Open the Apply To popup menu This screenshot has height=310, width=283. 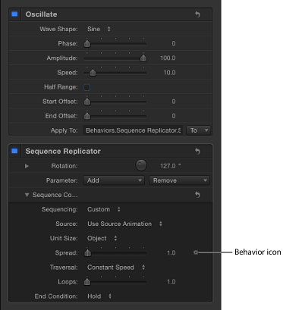click(x=198, y=130)
